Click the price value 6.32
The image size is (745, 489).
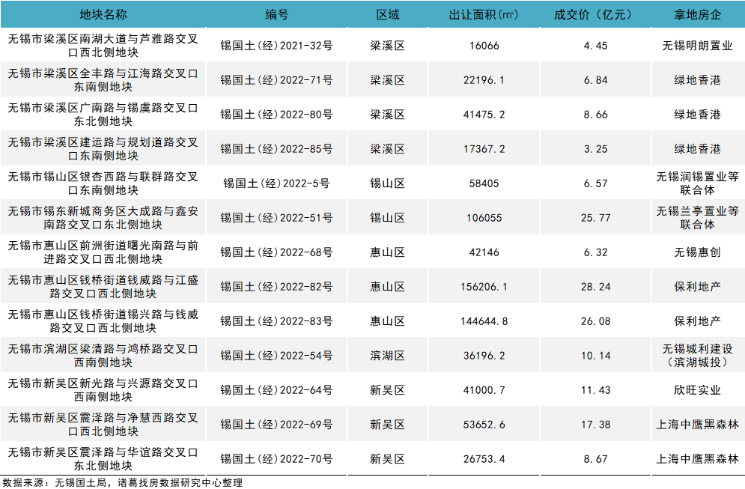(x=595, y=252)
